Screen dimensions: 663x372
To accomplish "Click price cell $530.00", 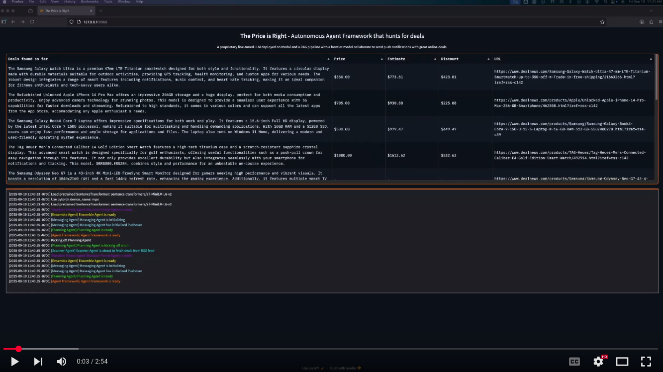I will [342, 129].
